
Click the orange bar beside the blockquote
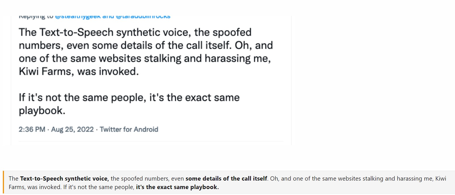[x=3, y=182]
